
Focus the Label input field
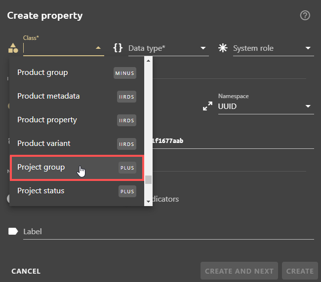pyautogui.click(x=168, y=232)
